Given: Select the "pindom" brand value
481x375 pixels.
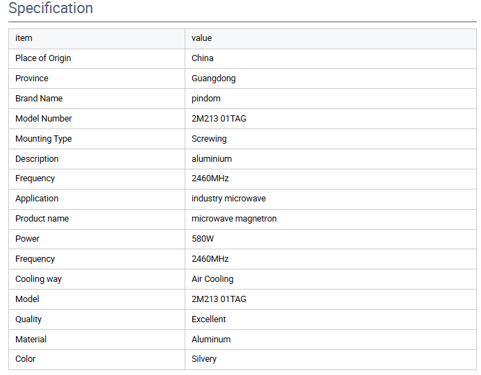Looking at the screenshot, I should pos(206,99).
